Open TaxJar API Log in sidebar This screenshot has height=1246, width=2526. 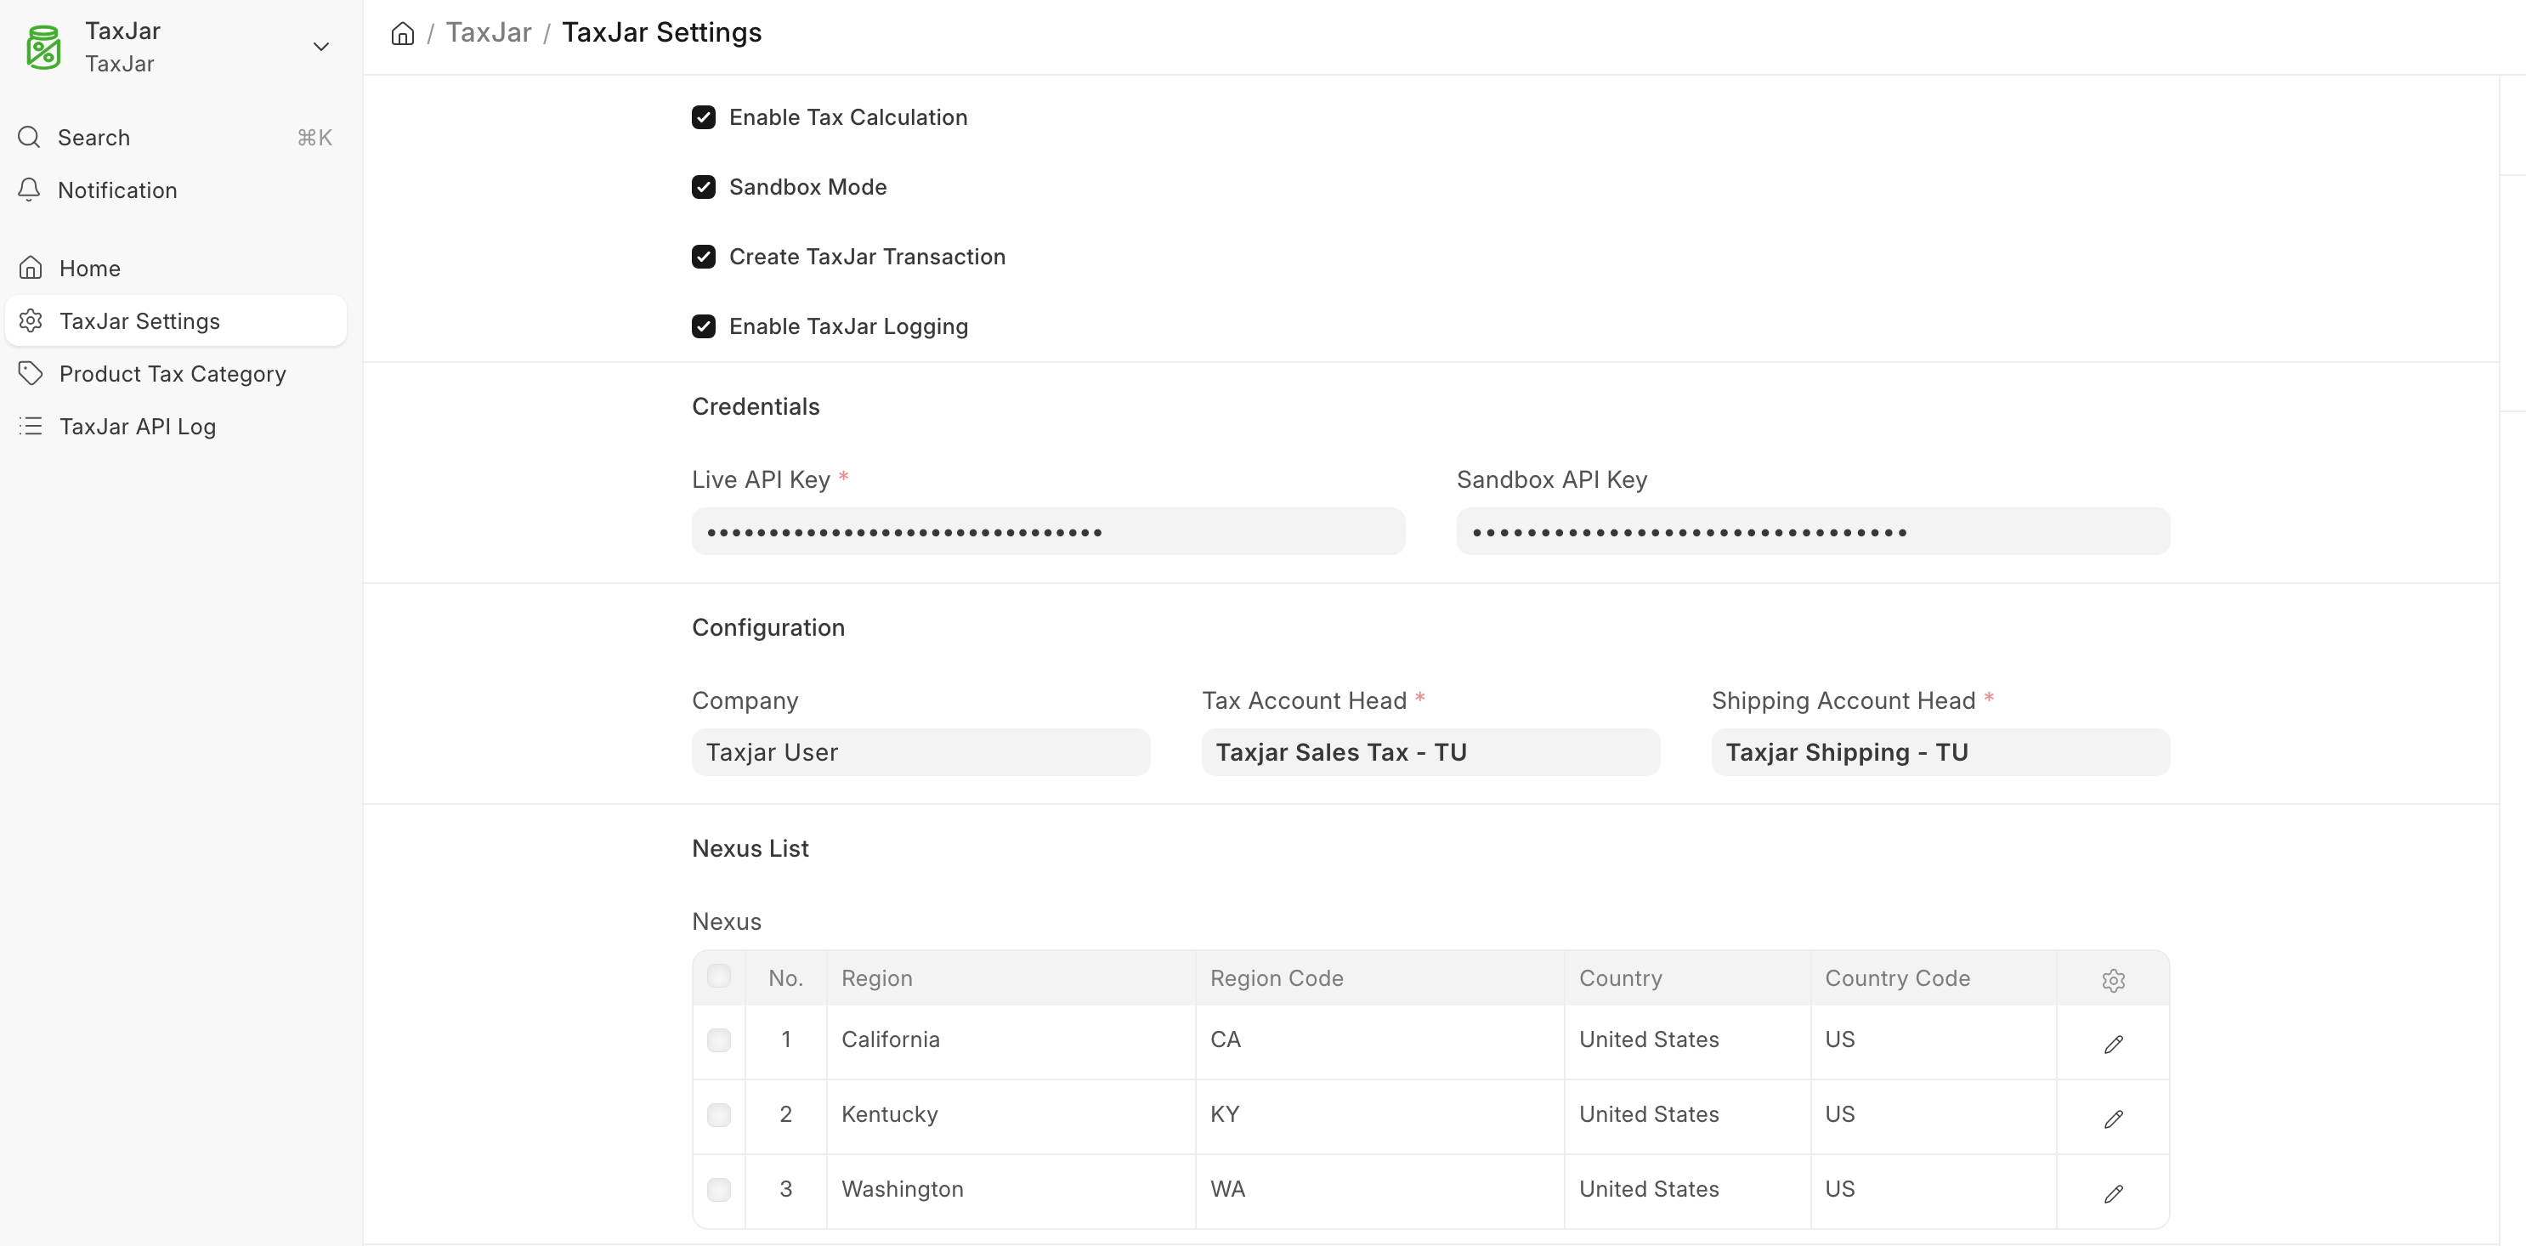176,428
